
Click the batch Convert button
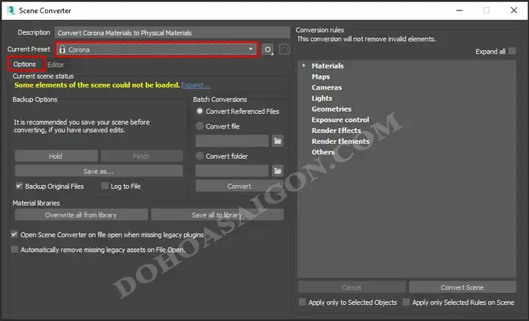coord(240,186)
